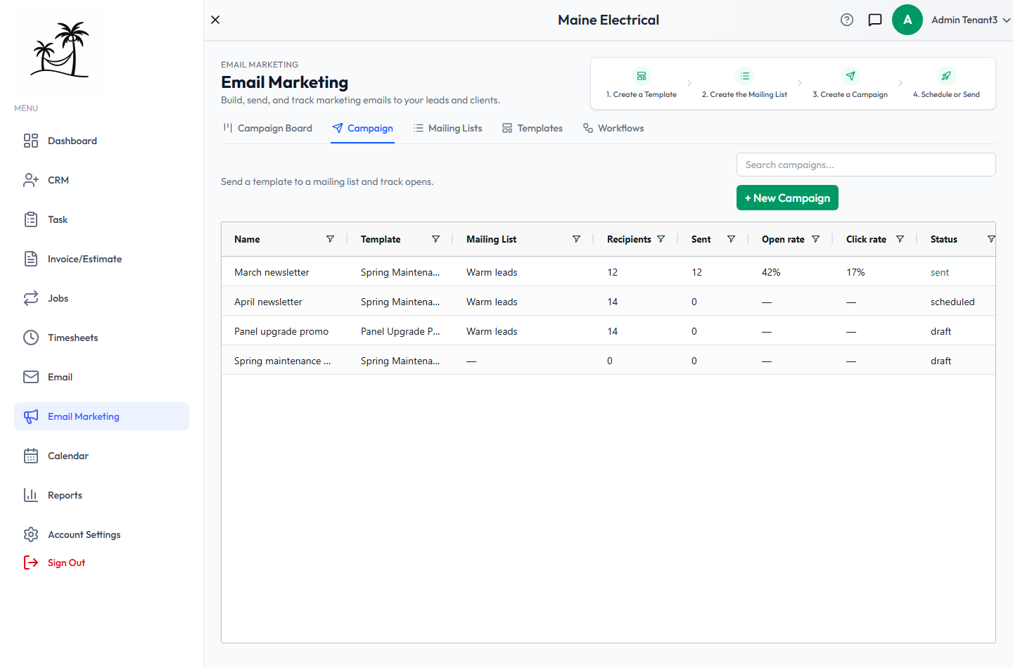Click the Invoice/Estimate document icon
This screenshot has width=1013, height=668.
coord(31,259)
